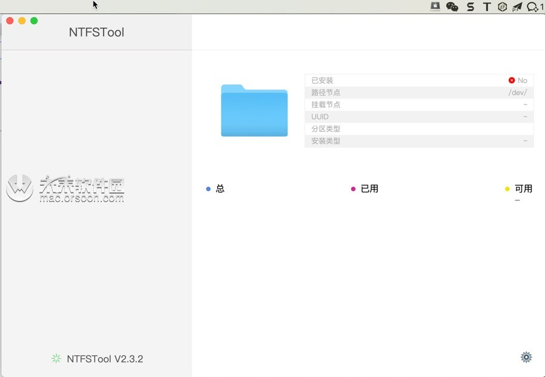Click the /dev/ path value

point(518,93)
